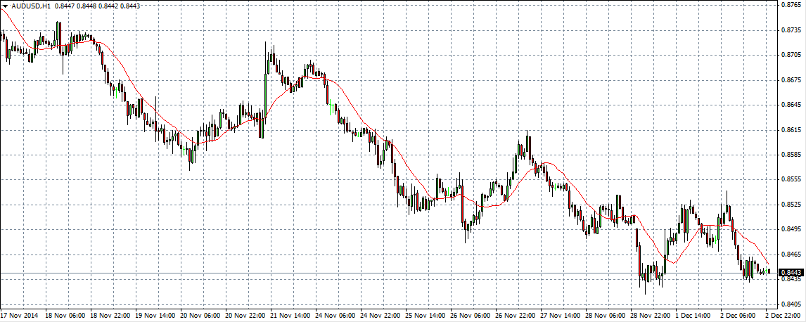This screenshot has width=806, height=322.
Task: Click the 0.8705 price scale label
Action: click(791, 55)
